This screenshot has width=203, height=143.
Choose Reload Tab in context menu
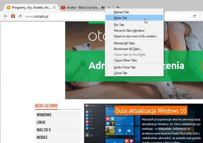point(121,12)
